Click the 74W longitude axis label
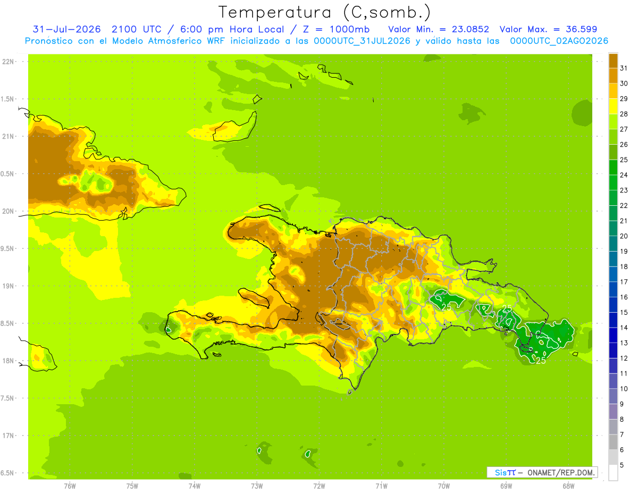 click(194, 486)
